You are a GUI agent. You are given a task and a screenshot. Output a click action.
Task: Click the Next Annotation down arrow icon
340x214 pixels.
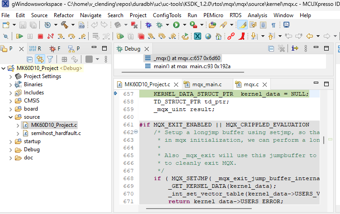254,36
